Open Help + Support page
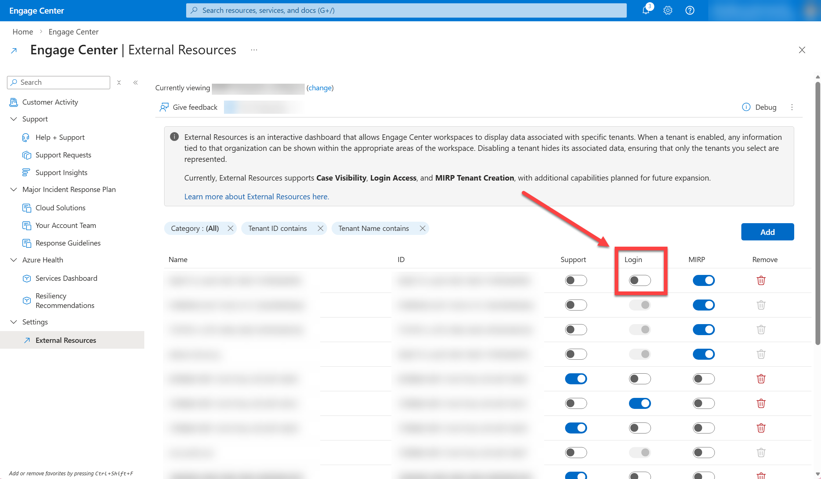The height and width of the screenshot is (479, 821). click(60, 137)
